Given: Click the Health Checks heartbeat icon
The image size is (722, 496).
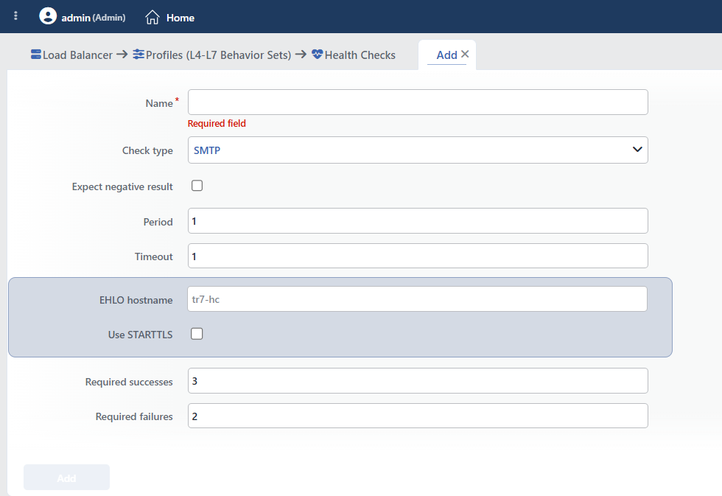Looking at the screenshot, I should click(318, 55).
